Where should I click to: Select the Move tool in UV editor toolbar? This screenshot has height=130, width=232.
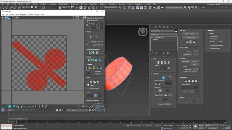(x=3, y=18)
